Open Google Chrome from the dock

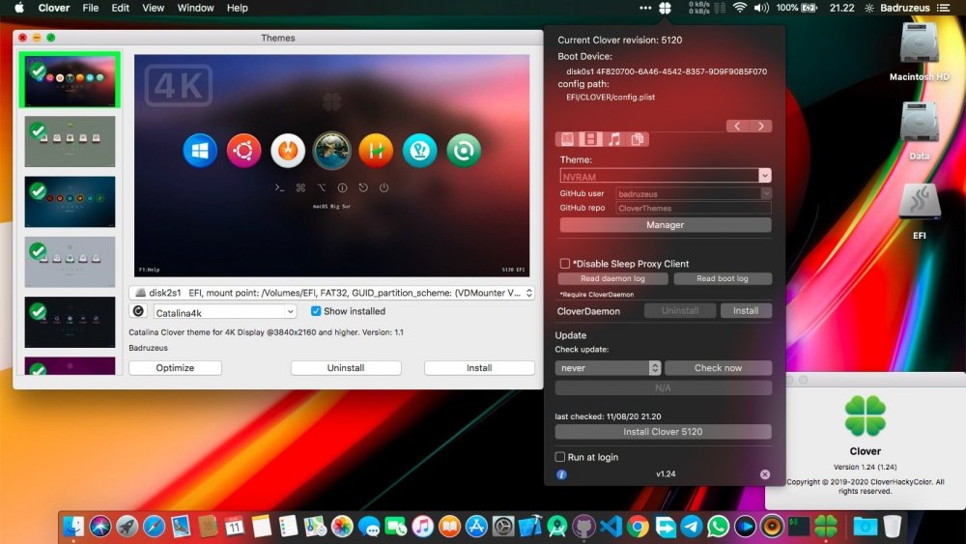point(639,527)
